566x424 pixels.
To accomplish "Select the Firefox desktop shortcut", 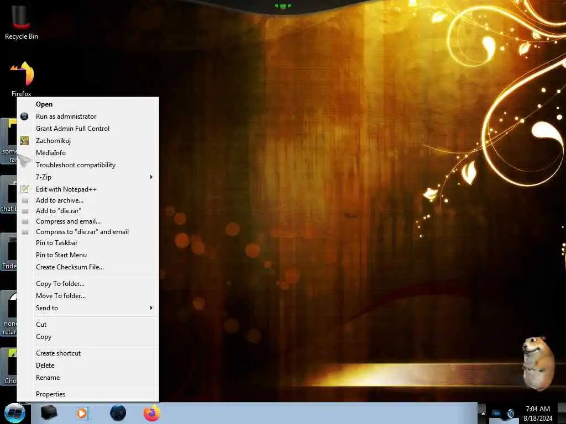I will (x=22, y=78).
